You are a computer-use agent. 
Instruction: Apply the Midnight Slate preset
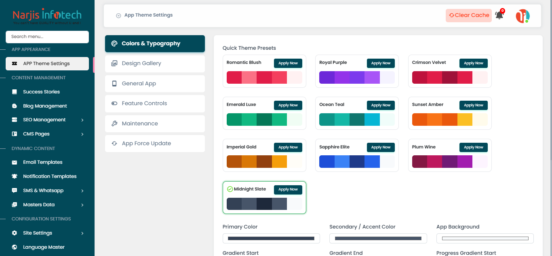tap(288, 189)
